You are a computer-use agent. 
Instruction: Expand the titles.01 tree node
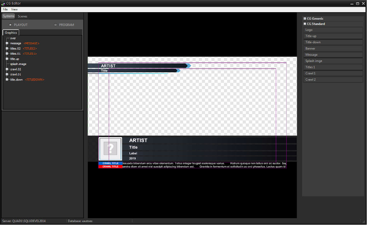coord(7,54)
